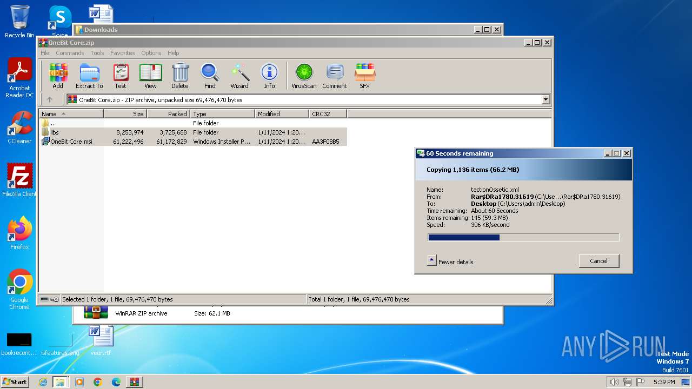
Task: Open Internet Explorer from taskbar
Action: click(x=43, y=382)
